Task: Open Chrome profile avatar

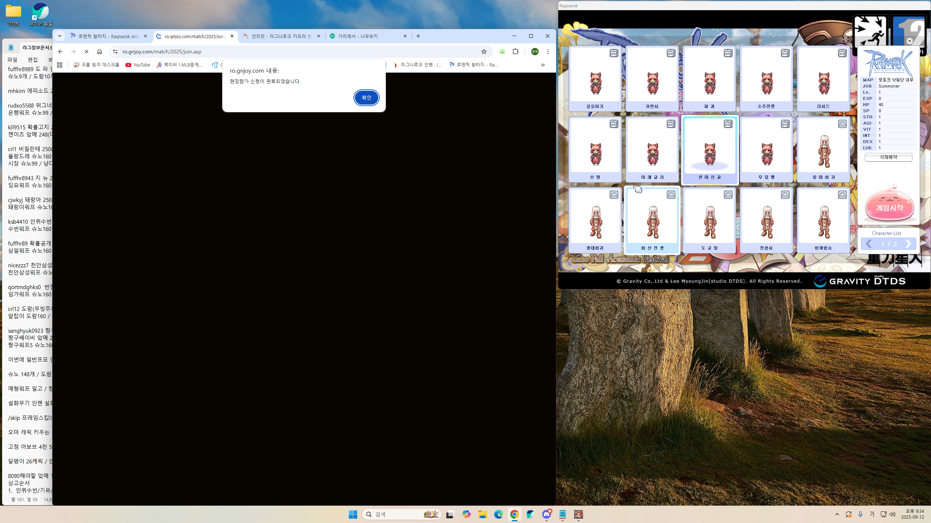Action: coord(535,52)
